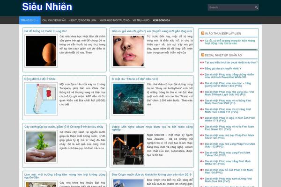The height and width of the screenshot is (187, 281).
Task: Open First Mark Fluo Pink 3532 link
Action: click(x=228, y=102)
